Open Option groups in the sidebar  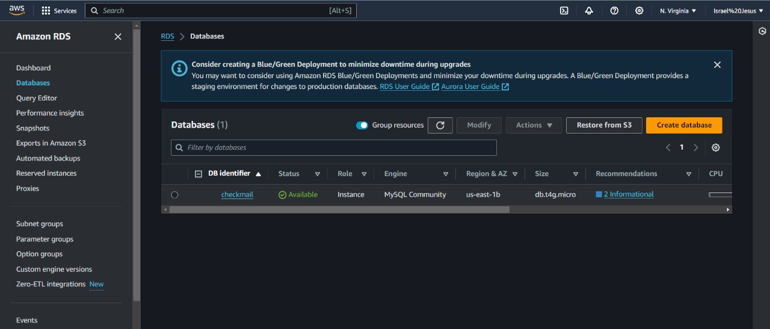(39, 254)
